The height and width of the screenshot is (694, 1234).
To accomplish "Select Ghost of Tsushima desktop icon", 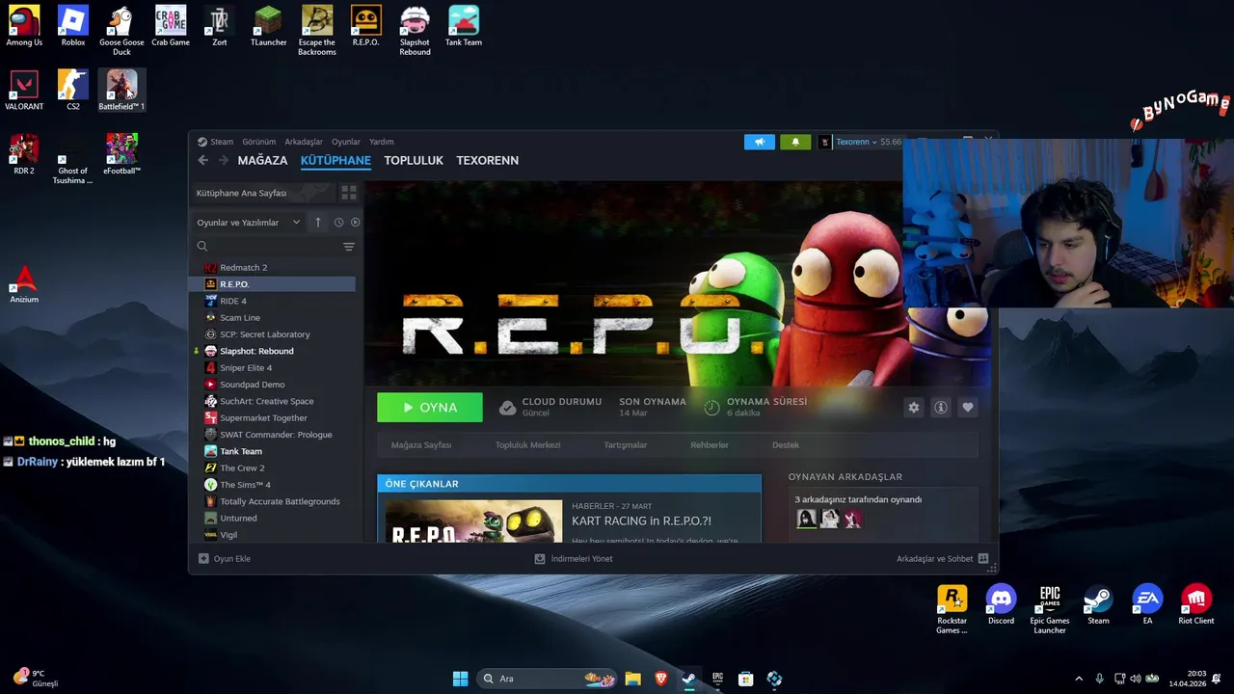I will tap(73, 159).
